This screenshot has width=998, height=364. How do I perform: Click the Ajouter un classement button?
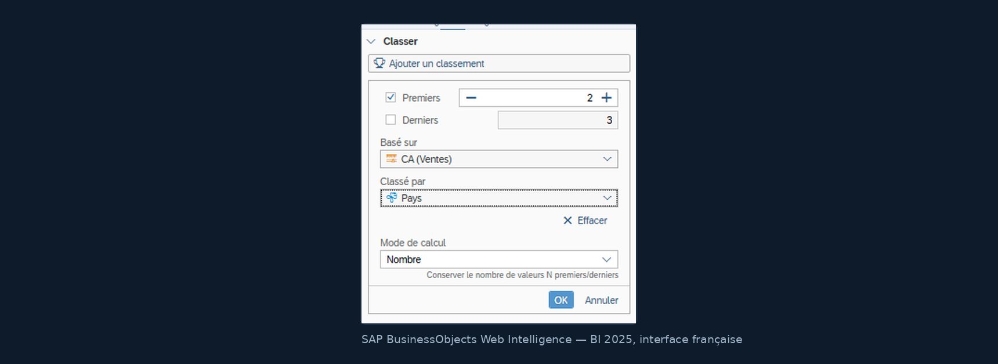(x=499, y=63)
